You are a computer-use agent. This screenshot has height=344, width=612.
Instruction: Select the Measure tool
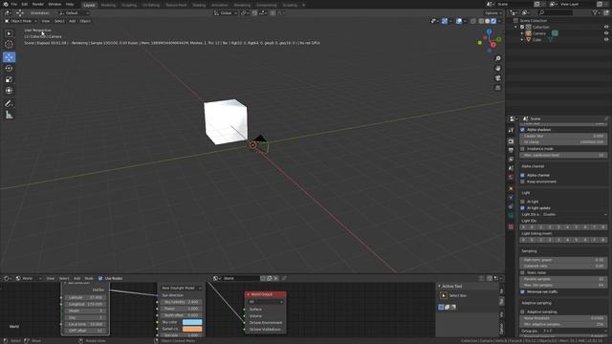tap(9, 115)
